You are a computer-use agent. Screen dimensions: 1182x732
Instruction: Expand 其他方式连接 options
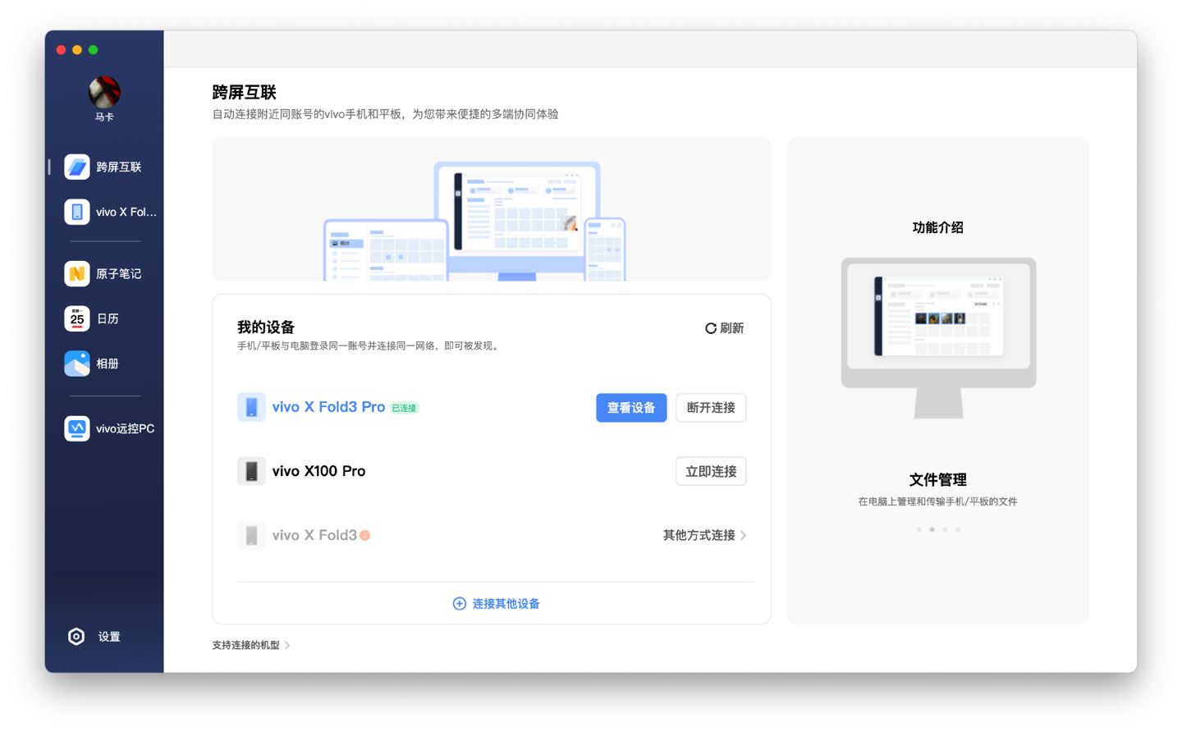coord(704,535)
